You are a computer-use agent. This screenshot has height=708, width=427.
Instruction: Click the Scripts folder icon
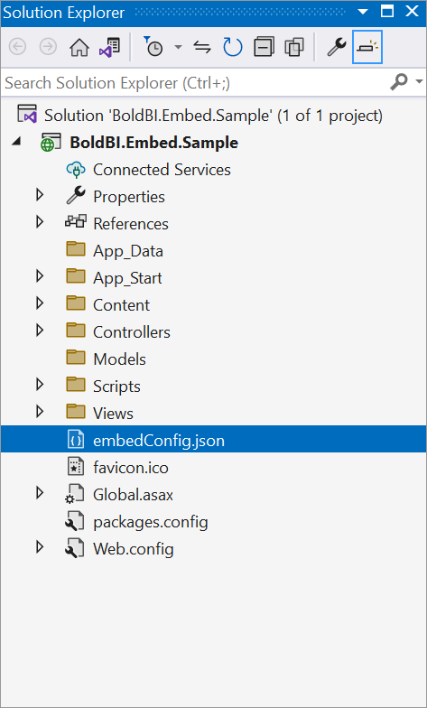point(76,385)
